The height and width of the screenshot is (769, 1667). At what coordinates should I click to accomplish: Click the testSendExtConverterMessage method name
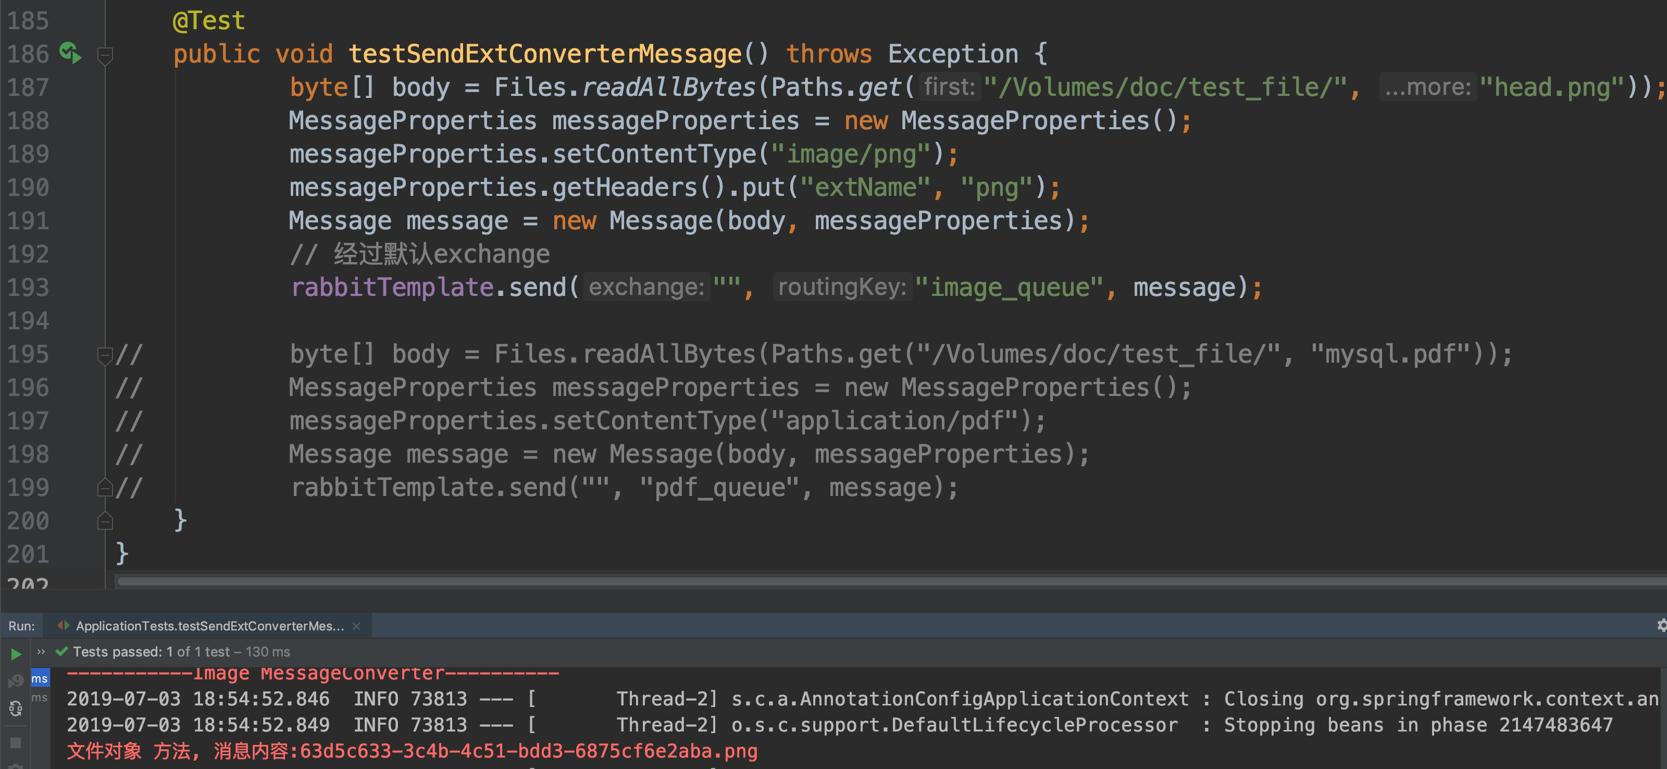[x=545, y=54]
